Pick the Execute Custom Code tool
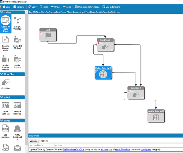The image size is (183, 153). pos(6,43)
